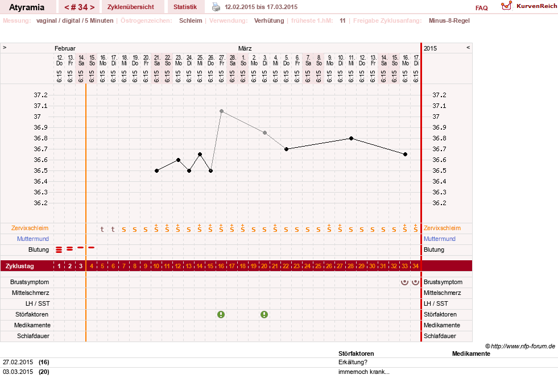
Task: Open the Zyklenübersicht tab
Action: click(131, 7)
